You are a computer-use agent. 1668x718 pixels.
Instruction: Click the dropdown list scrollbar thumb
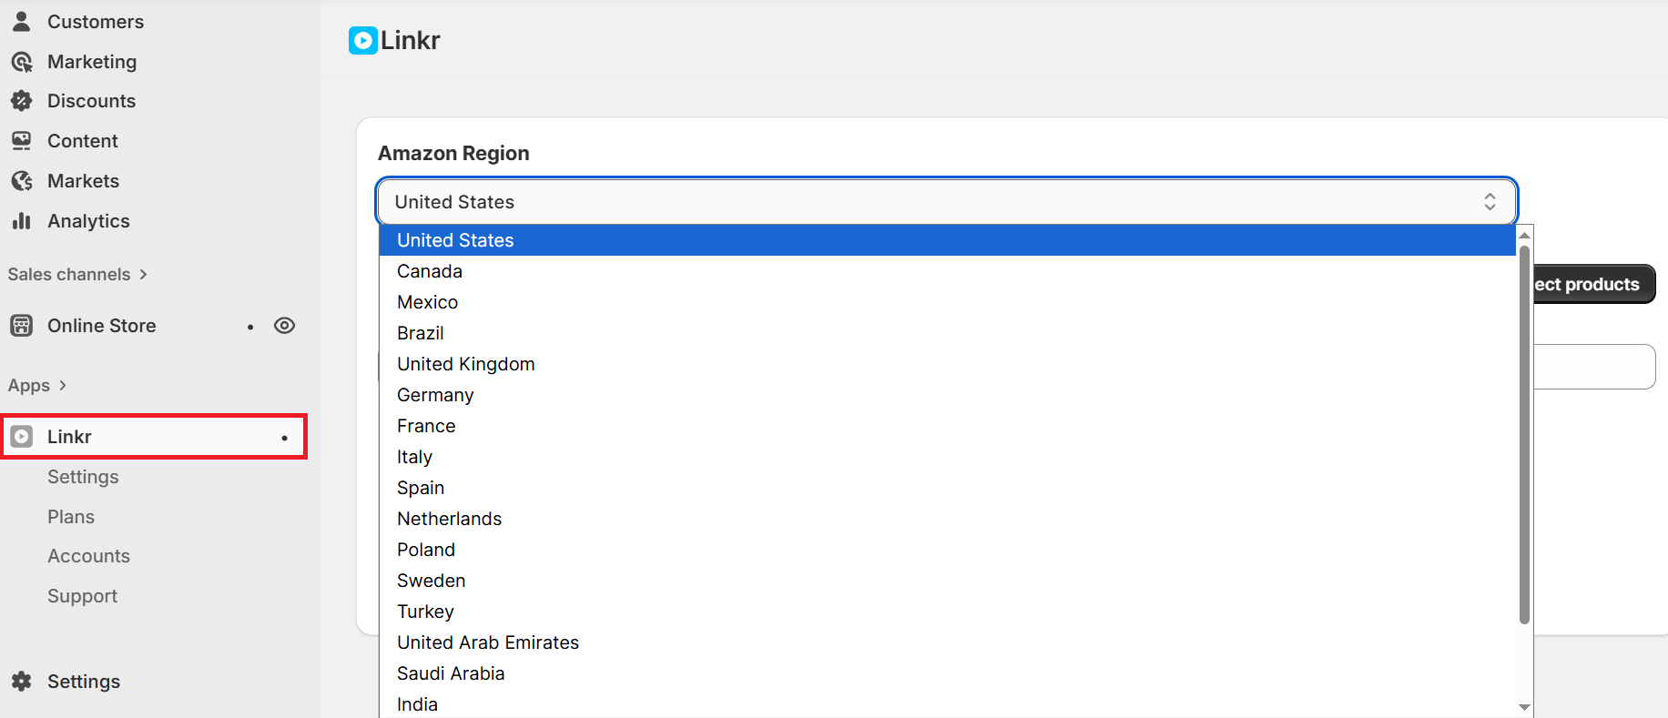pos(1524,435)
